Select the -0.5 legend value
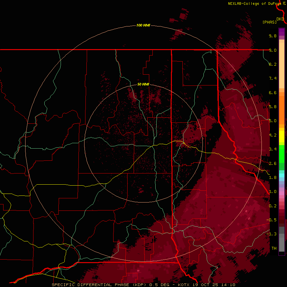 tap(271, 220)
